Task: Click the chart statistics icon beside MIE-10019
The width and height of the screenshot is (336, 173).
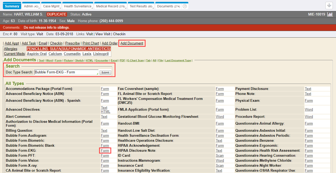Action: [330, 14]
